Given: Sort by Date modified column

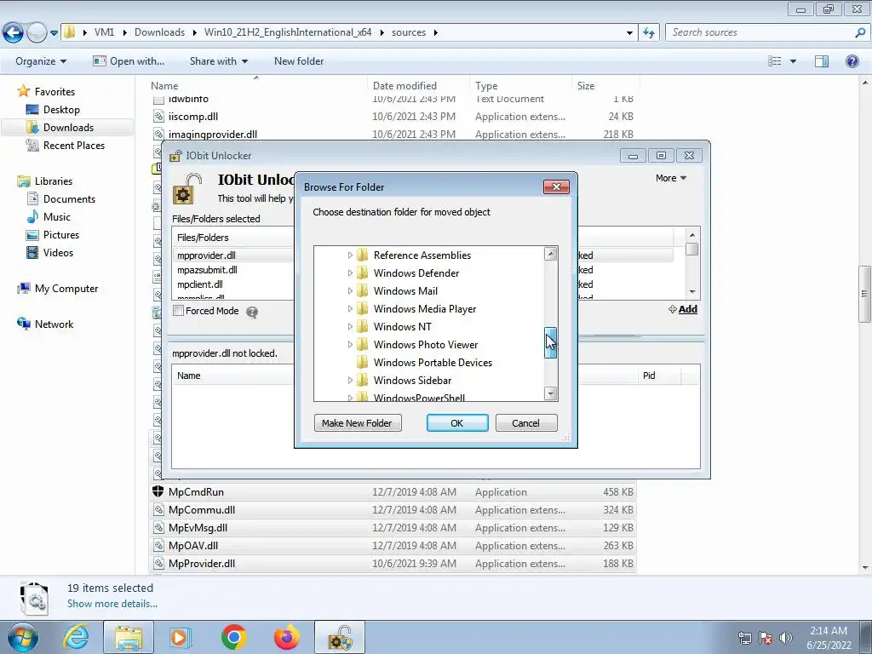Looking at the screenshot, I should click(x=404, y=86).
